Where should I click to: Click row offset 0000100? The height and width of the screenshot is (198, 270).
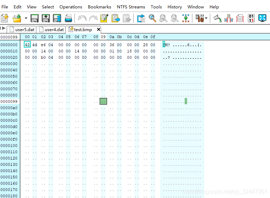point(9,146)
